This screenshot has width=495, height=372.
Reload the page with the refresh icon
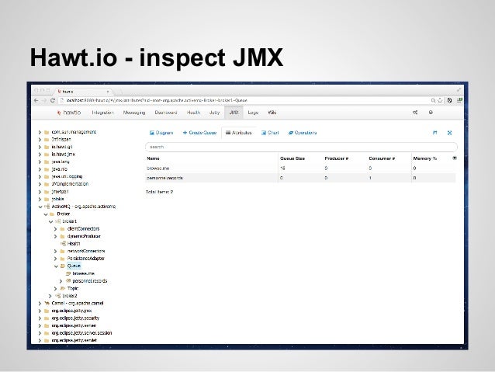[x=53, y=100]
